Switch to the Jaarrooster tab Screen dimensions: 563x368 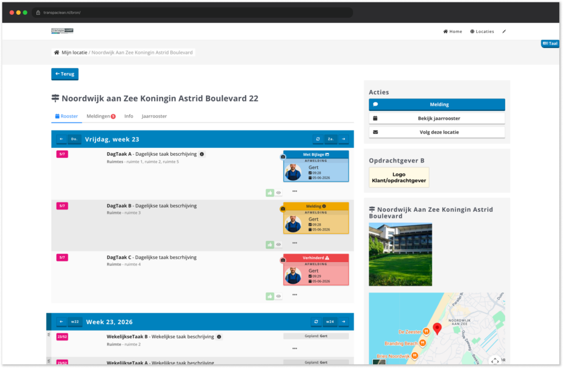coord(154,116)
